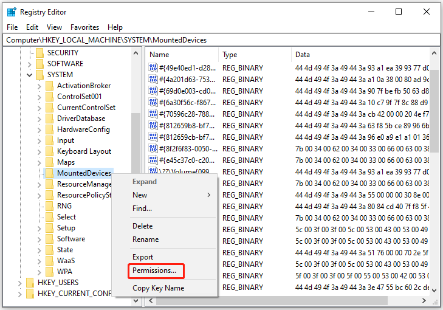443x310 pixels.
Task: Expand the WPA key
Action: [39, 272]
